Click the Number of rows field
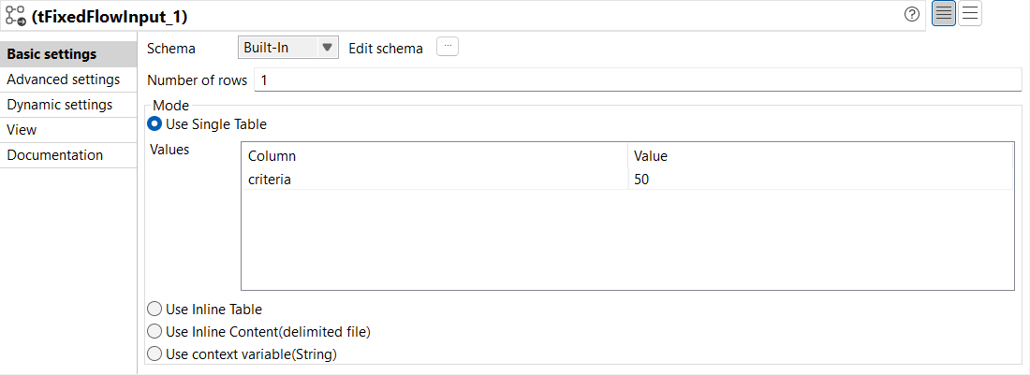1030x375 pixels. pos(637,80)
